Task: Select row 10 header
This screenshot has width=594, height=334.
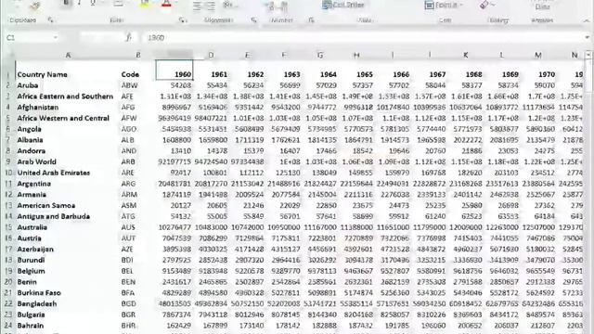Action: point(8,173)
